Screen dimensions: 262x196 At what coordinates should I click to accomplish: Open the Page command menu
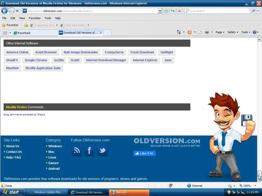click(220, 32)
